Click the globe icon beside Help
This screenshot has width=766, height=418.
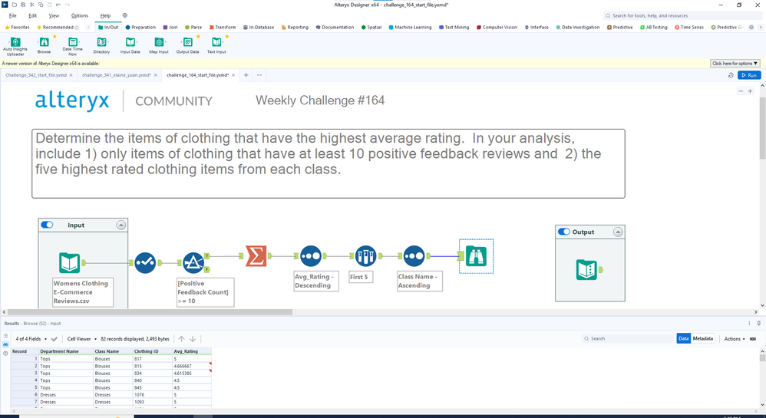(x=124, y=15)
